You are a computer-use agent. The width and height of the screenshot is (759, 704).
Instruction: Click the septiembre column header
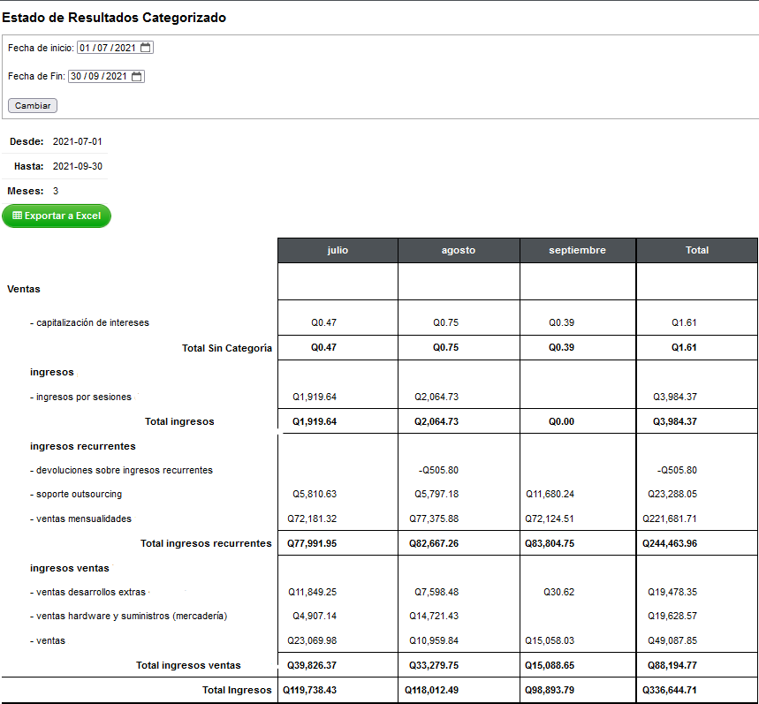[x=578, y=250]
